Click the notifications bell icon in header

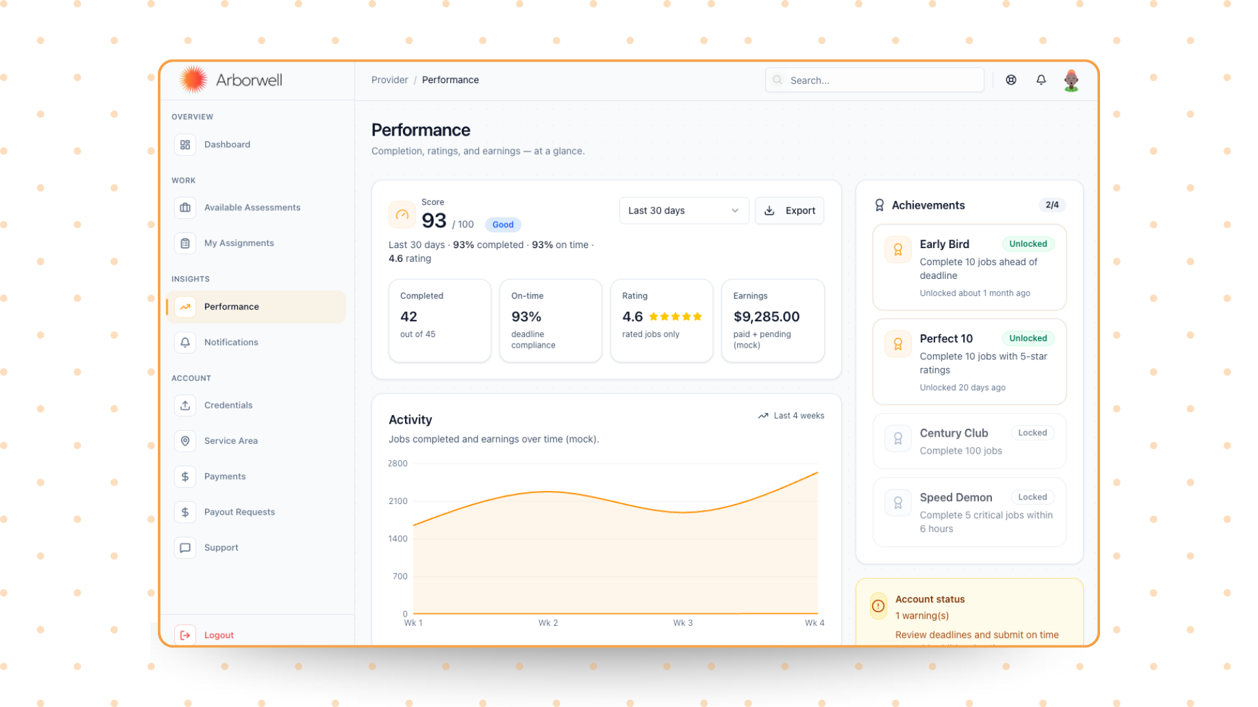coord(1041,80)
